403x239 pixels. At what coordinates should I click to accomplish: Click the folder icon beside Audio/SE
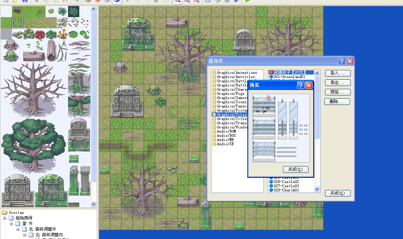[214, 144]
